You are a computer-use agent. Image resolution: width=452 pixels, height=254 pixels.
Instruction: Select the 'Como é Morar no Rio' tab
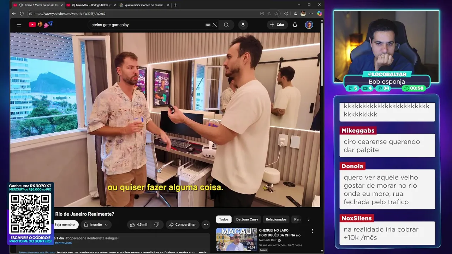[38, 5]
